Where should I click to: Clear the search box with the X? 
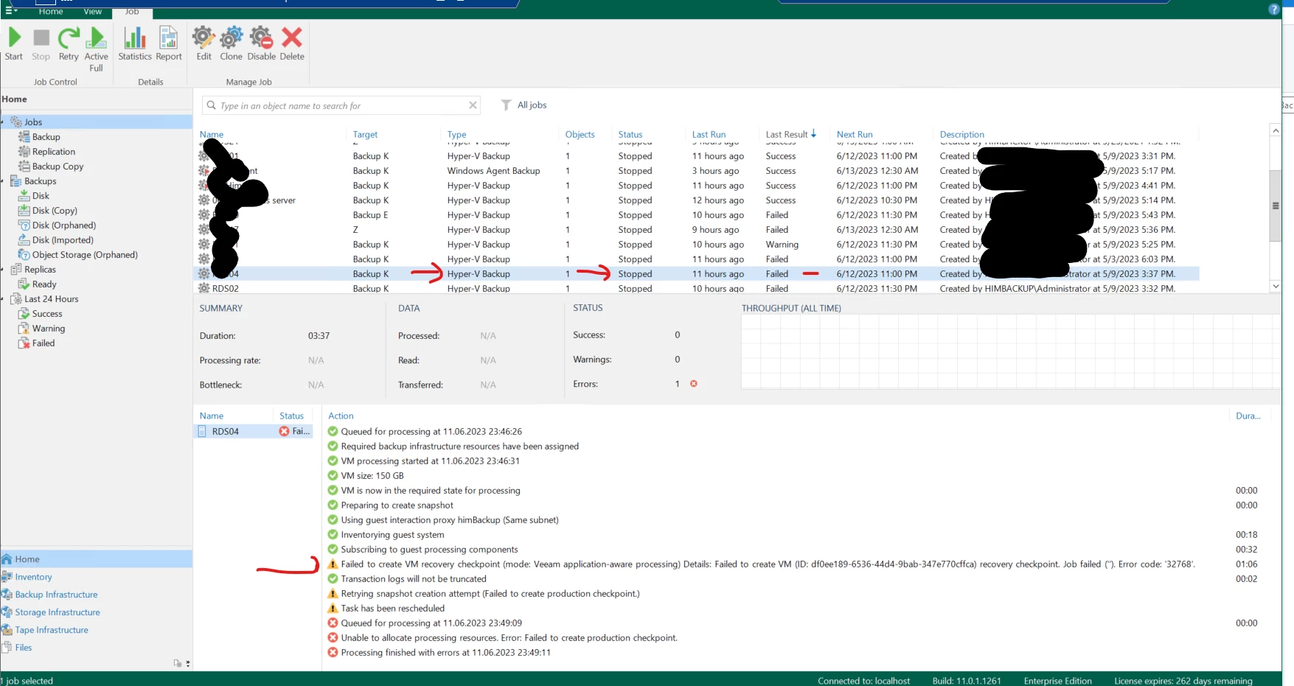pyautogui.click(x=473, y=105)
